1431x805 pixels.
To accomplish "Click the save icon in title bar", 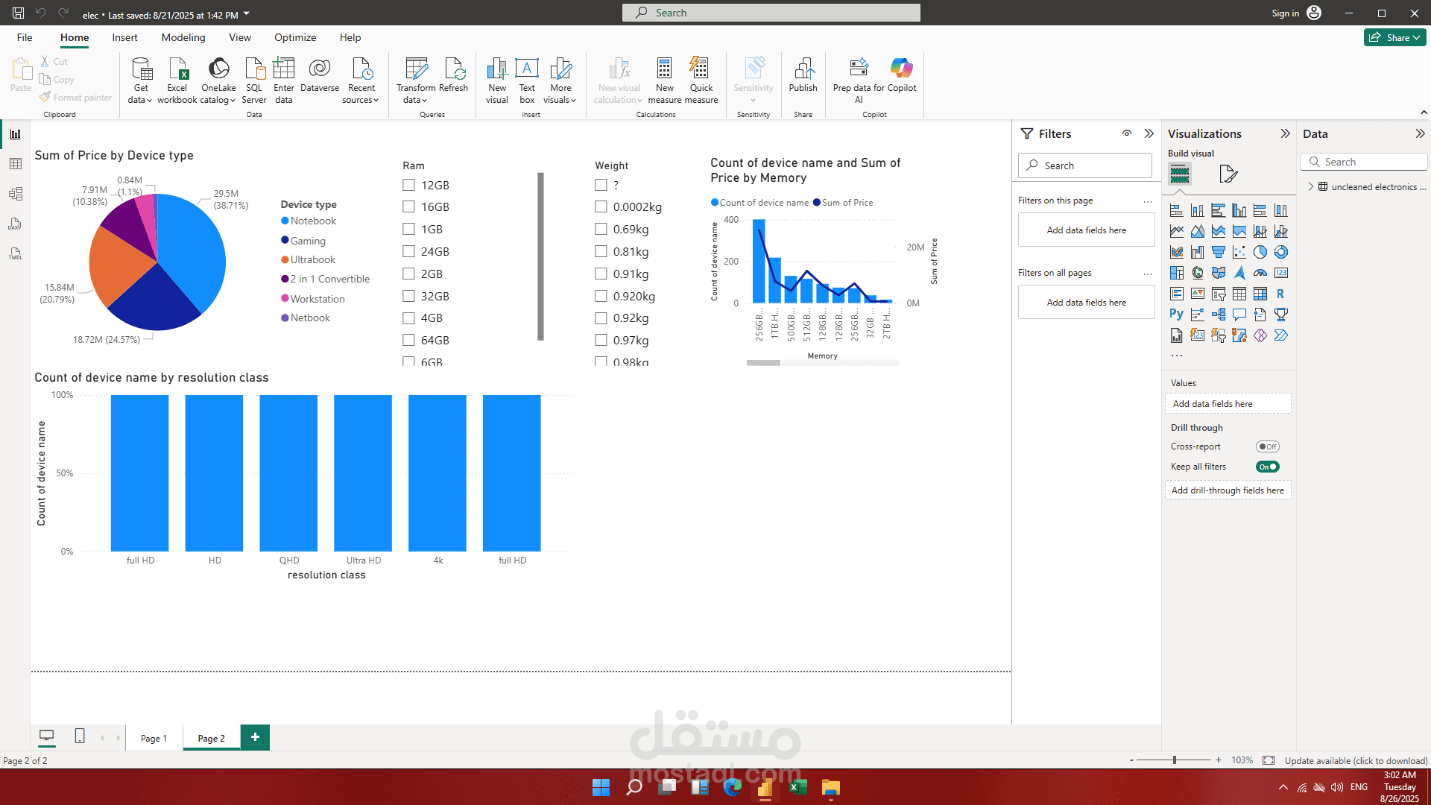I will (x=19, y=13).
